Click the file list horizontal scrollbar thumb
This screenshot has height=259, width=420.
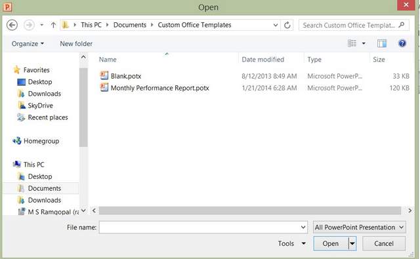[x=250, y=210]
